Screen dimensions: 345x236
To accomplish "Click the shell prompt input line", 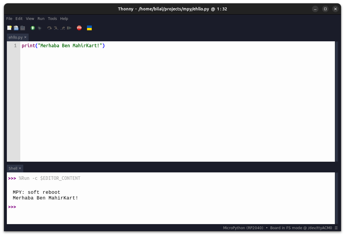I will tap(149, 207).
